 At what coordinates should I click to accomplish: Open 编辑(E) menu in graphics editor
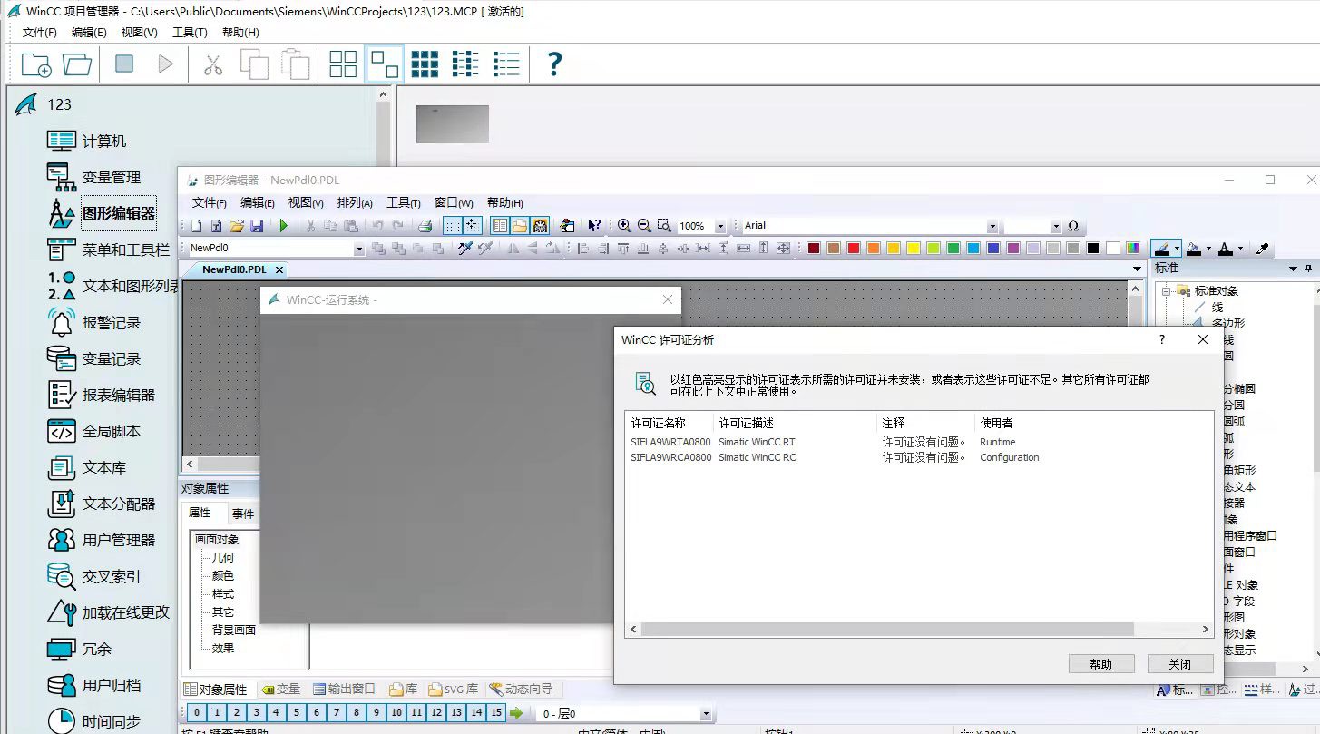[257, 203]
